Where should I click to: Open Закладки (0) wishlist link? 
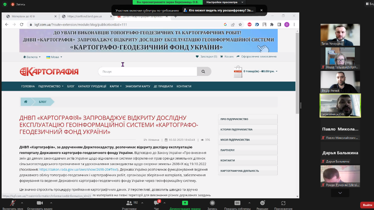[206, 56]
